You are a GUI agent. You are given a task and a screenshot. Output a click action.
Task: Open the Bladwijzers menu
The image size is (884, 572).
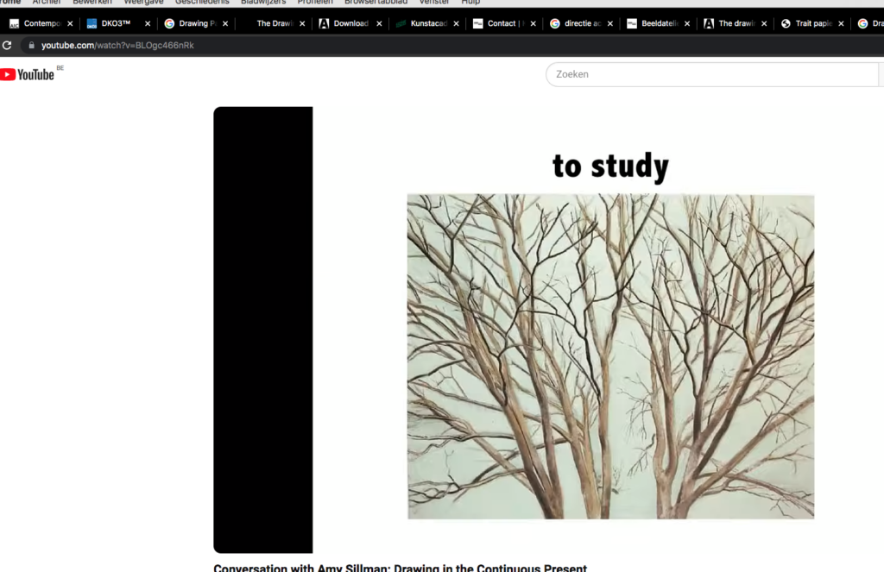[x=263, y=3]
